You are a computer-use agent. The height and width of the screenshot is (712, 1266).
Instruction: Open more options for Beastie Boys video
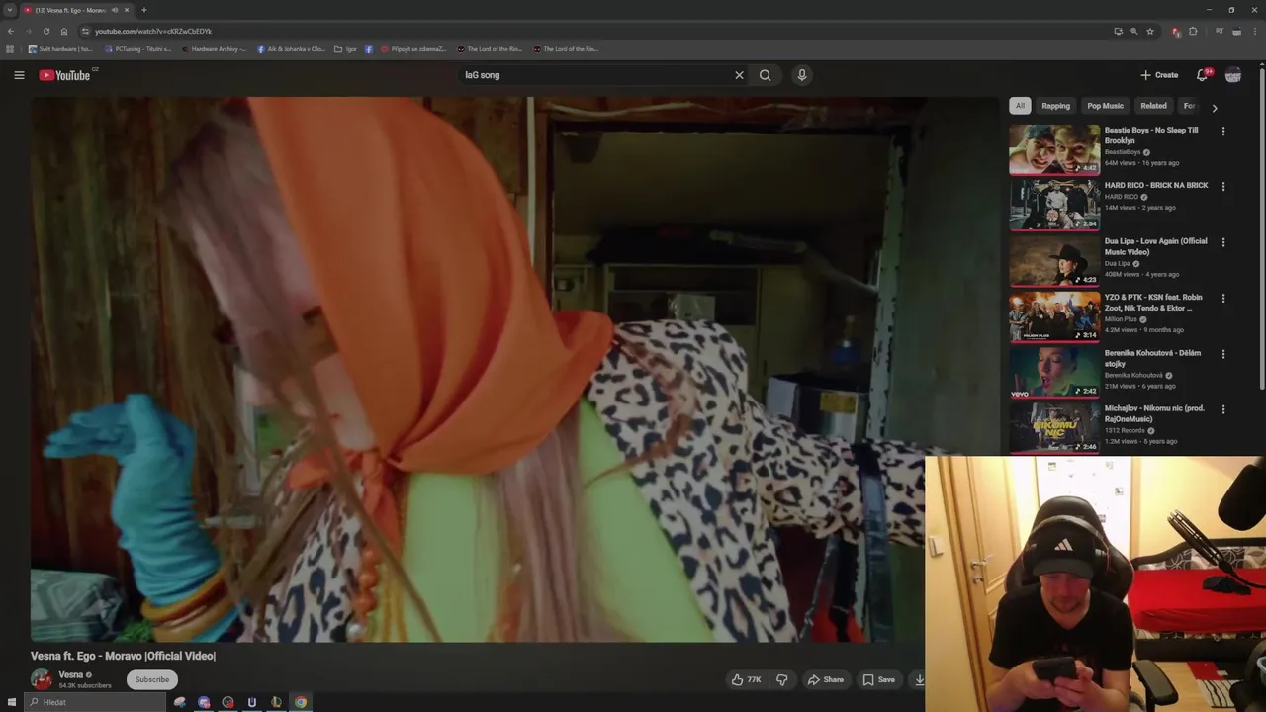point(1223,131)
